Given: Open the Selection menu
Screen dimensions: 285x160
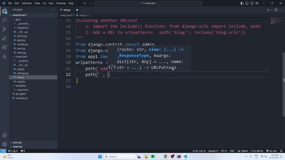Looking at the screenshot, I should (x=27, y=3).
